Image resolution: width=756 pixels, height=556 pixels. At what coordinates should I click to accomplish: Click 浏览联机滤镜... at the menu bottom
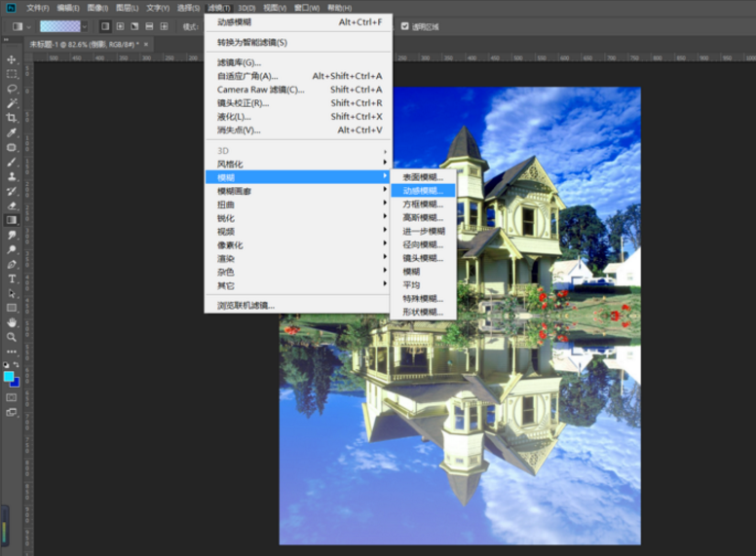[x=246, y=305]
